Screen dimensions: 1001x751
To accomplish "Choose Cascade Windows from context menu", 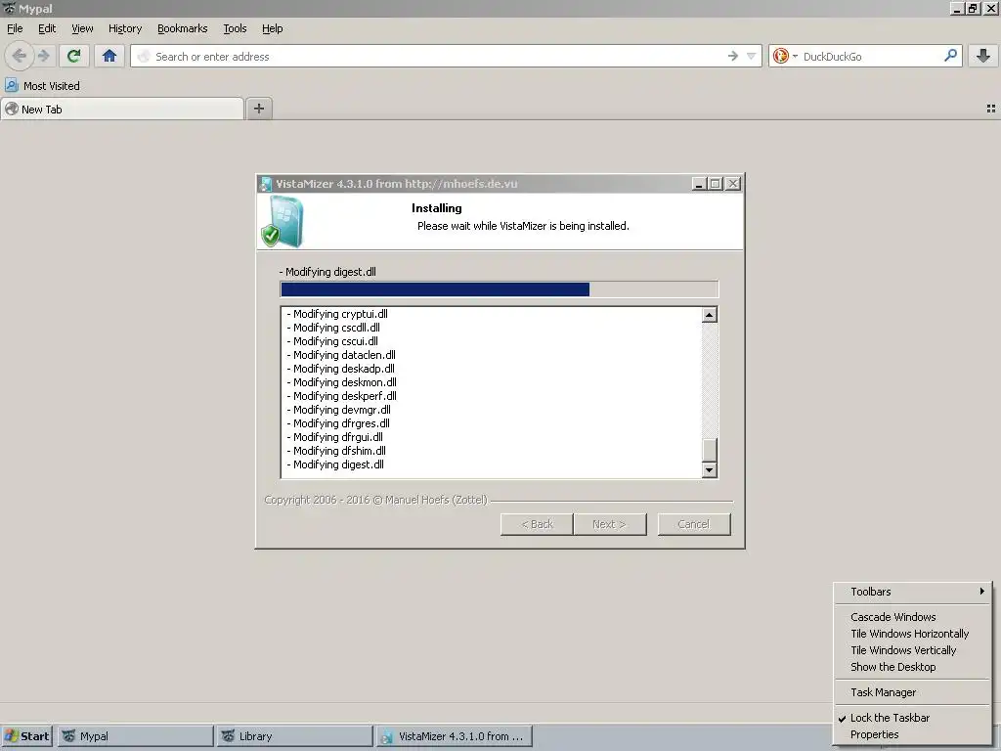I will [x=912, y=617].
